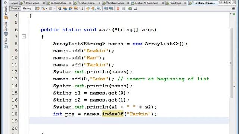
Task: Open the Files side panel
Action: (6, 43)
